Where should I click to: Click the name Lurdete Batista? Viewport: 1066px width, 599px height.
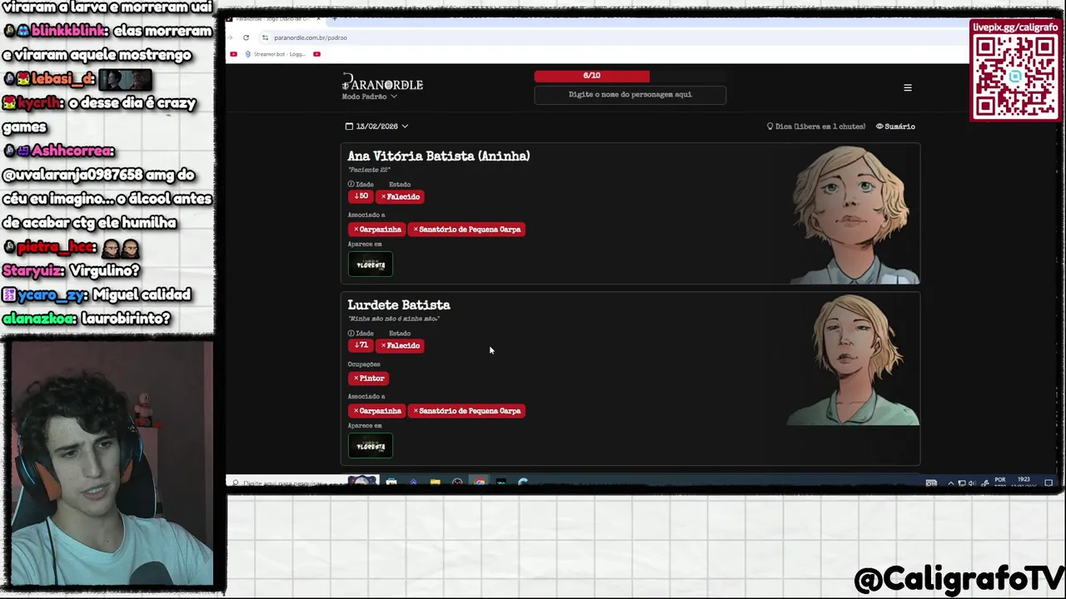pos(399,304)
